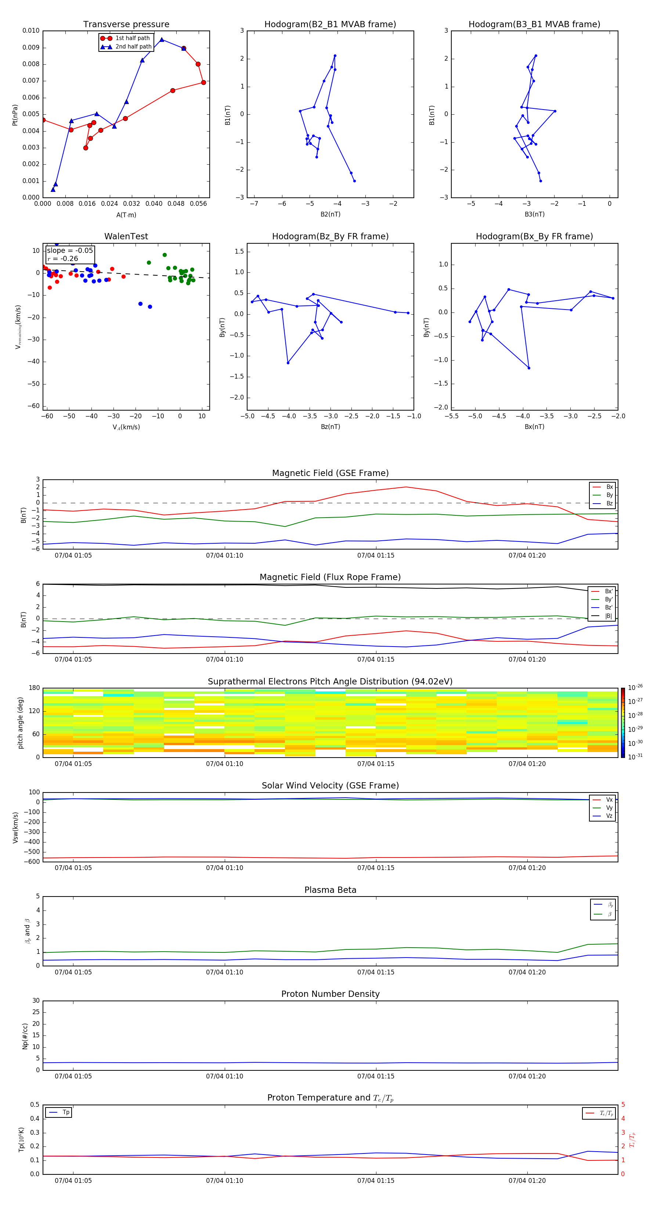Click 'Solar Wind Velocity (GSE Frame)' title

pos(330,786)
